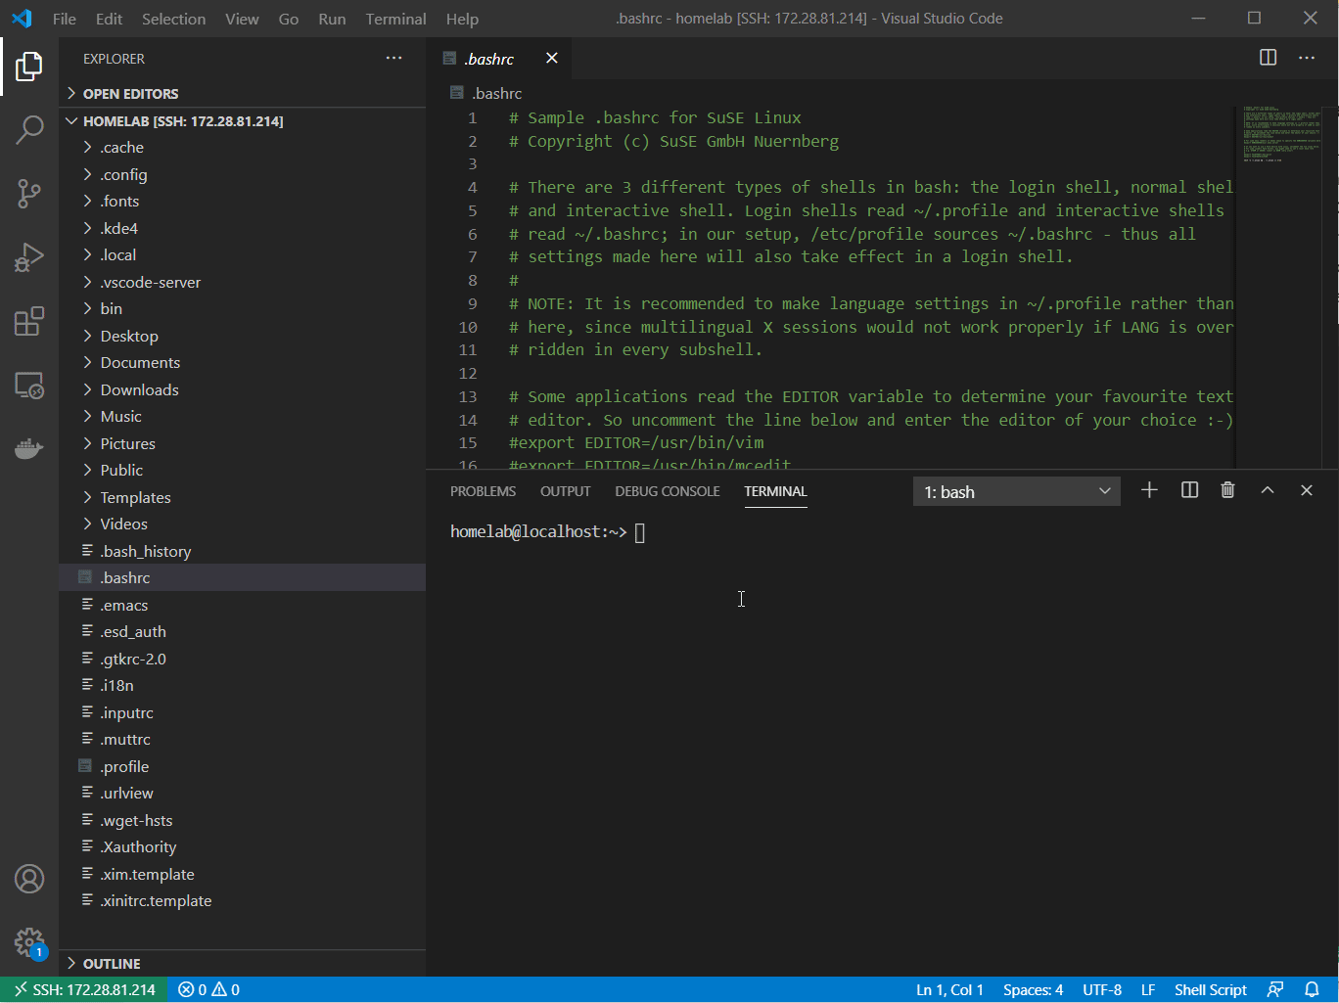Open the Source Control view icon
This screenshot has width=1339, height=1003.
pyautogui.click(x=29, y=194)
